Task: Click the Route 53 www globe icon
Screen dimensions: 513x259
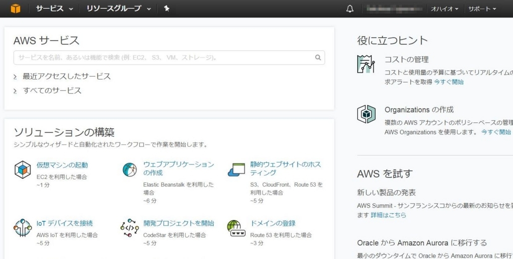Action: [x=236, y=228]
